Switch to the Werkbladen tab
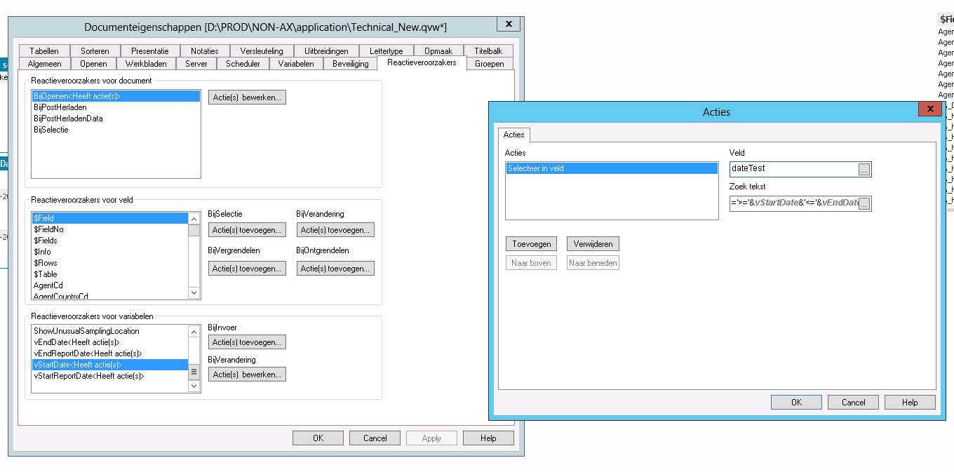Screen dimensions: 954x472 [x=146, y=64]
